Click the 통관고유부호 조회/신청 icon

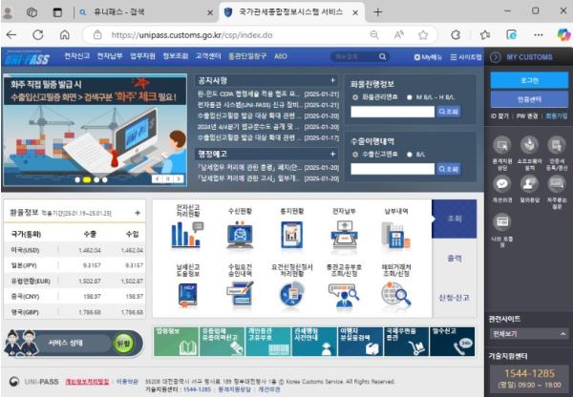(x=344, y=294)
